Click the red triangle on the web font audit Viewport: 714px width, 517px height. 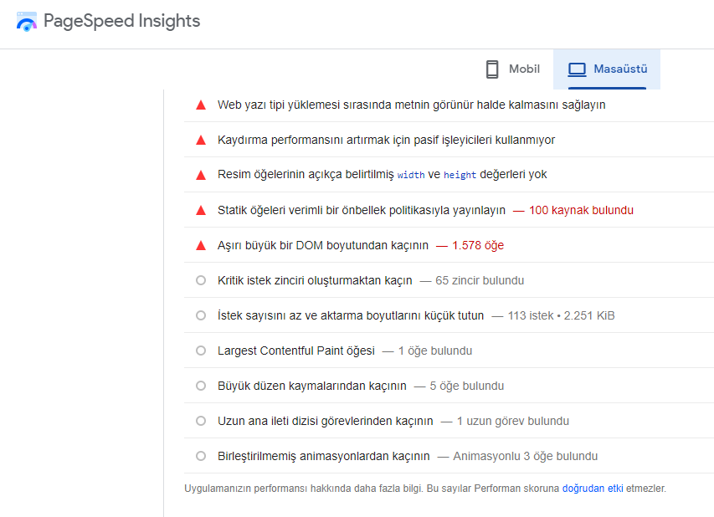pyautogui.click(x=200, y=105)
